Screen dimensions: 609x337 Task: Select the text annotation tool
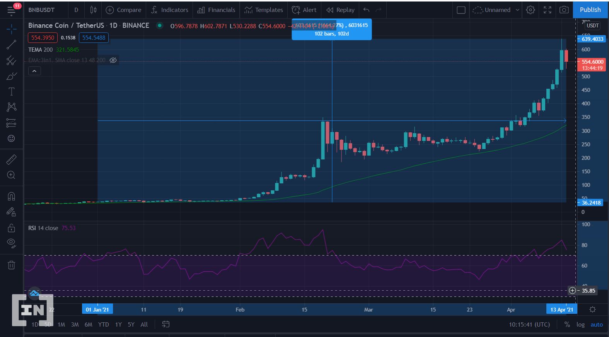click(11, 91)
